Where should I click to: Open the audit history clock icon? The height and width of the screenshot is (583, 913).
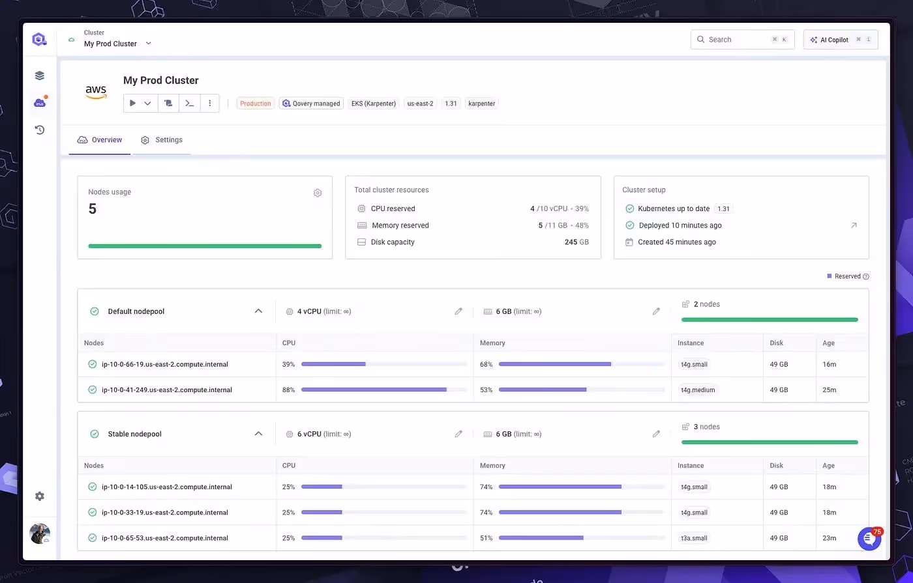click(x=40, y=130)
